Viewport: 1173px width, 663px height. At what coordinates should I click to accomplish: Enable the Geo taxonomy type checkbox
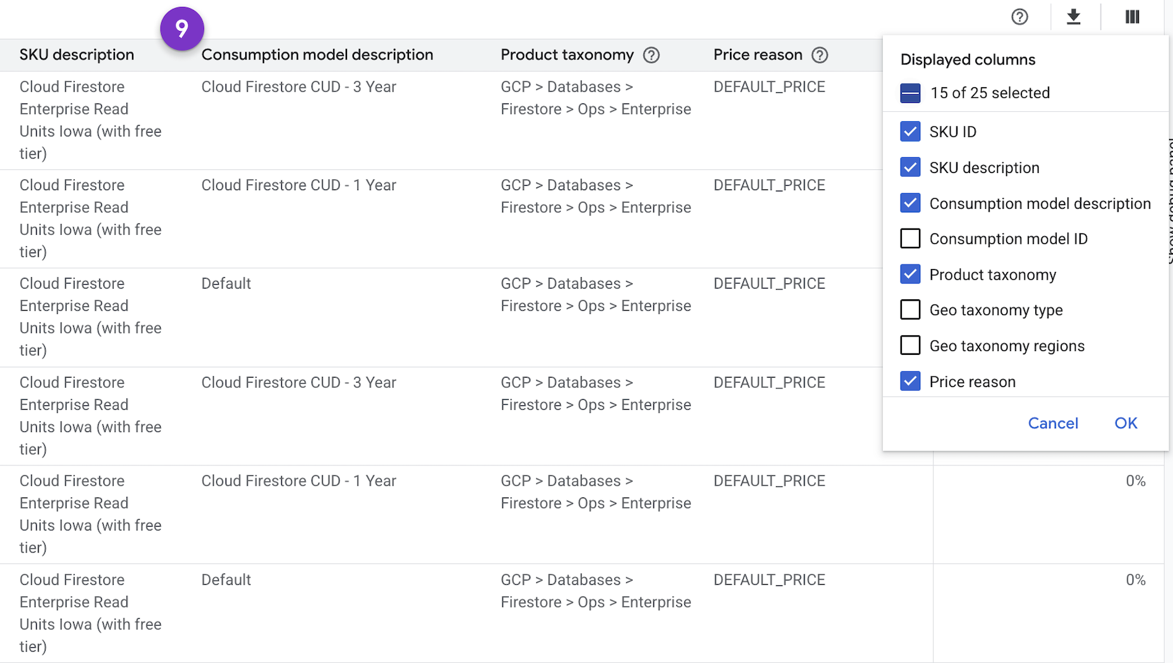click(x=910, y=309)
